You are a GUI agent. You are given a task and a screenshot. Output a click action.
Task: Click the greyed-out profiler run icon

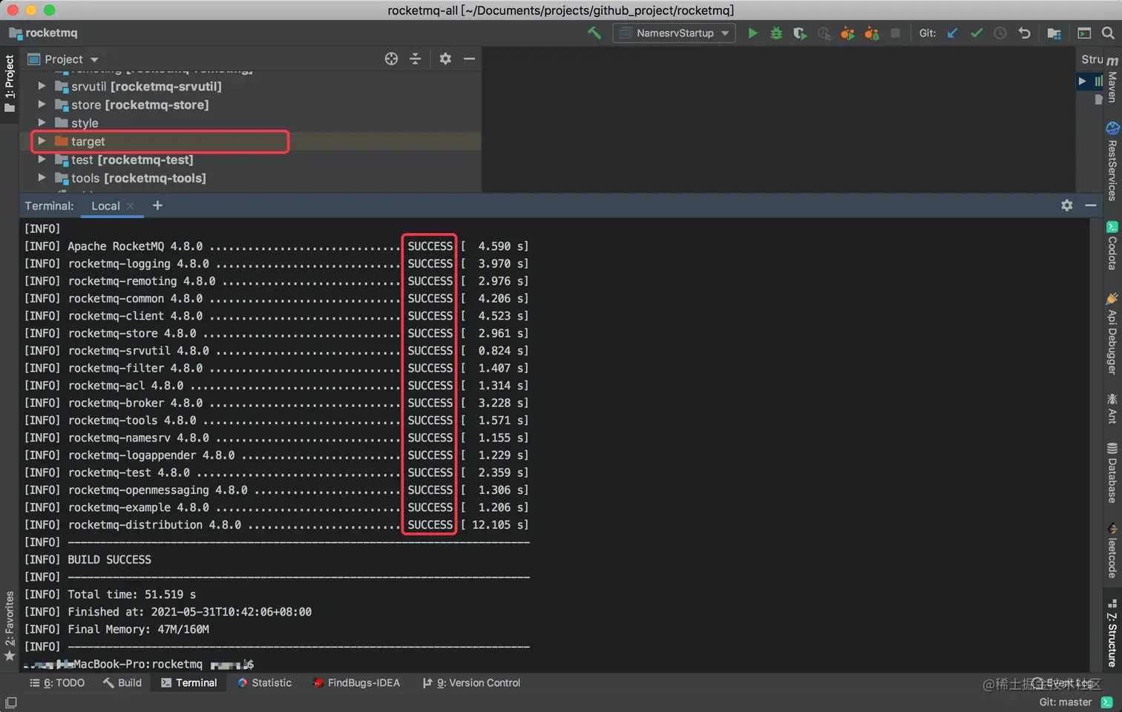[x=824, y=33]
